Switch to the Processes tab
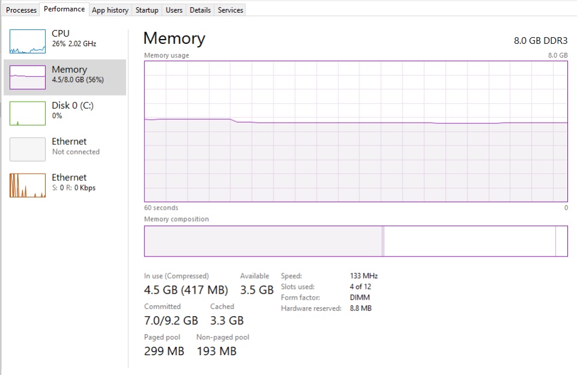The image size is (577, 375). tap(22, 10)
